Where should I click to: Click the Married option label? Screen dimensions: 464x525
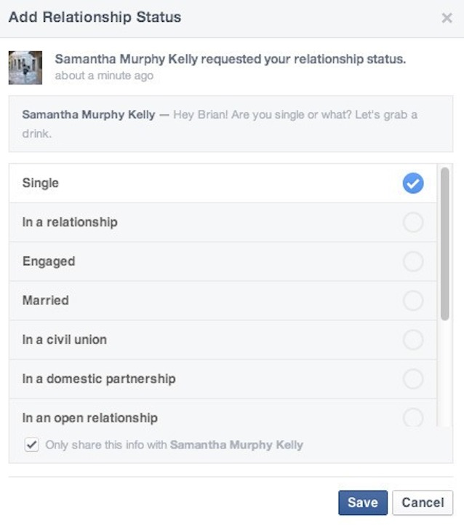(46, 301)
